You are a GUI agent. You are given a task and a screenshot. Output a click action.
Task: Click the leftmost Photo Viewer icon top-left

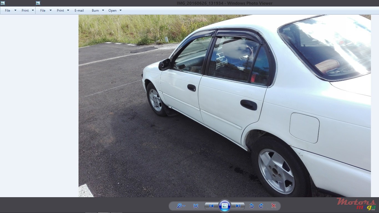(x=3, y=3)
